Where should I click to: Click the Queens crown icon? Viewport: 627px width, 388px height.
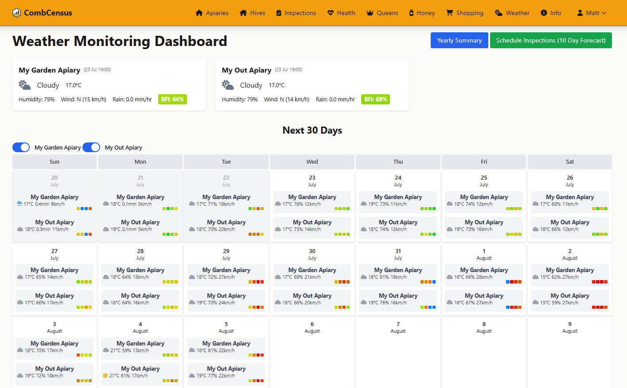(x=370, y=13)
